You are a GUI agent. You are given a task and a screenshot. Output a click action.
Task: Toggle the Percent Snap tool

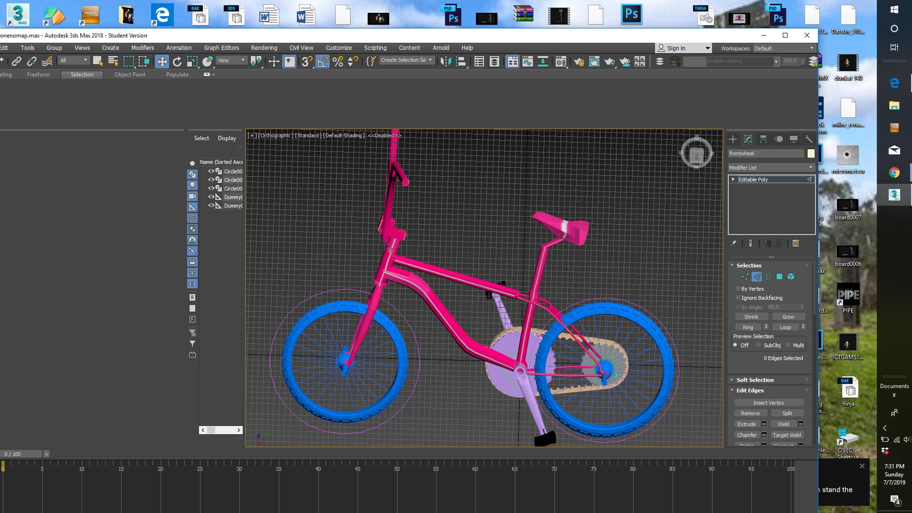338,61
